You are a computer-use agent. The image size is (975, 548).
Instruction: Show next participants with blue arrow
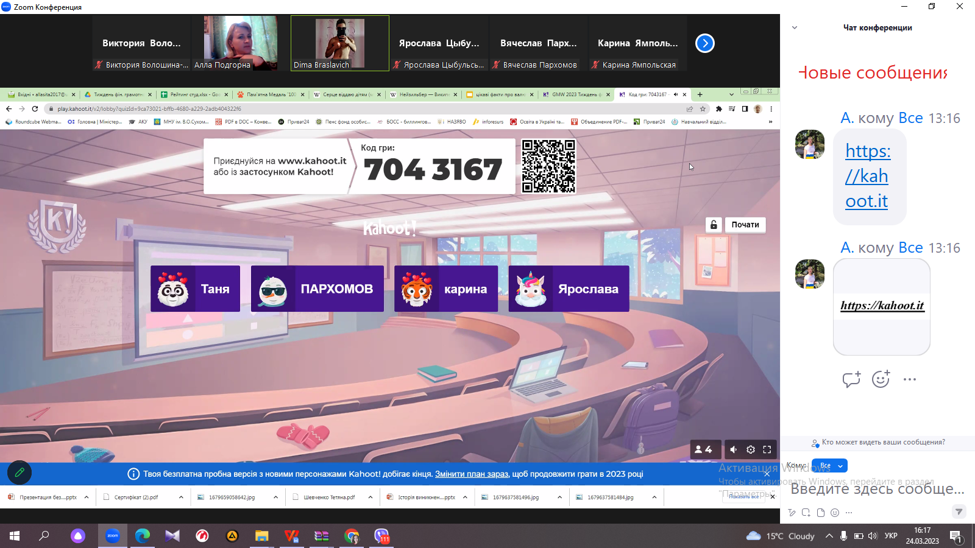[x=705, y=43]
